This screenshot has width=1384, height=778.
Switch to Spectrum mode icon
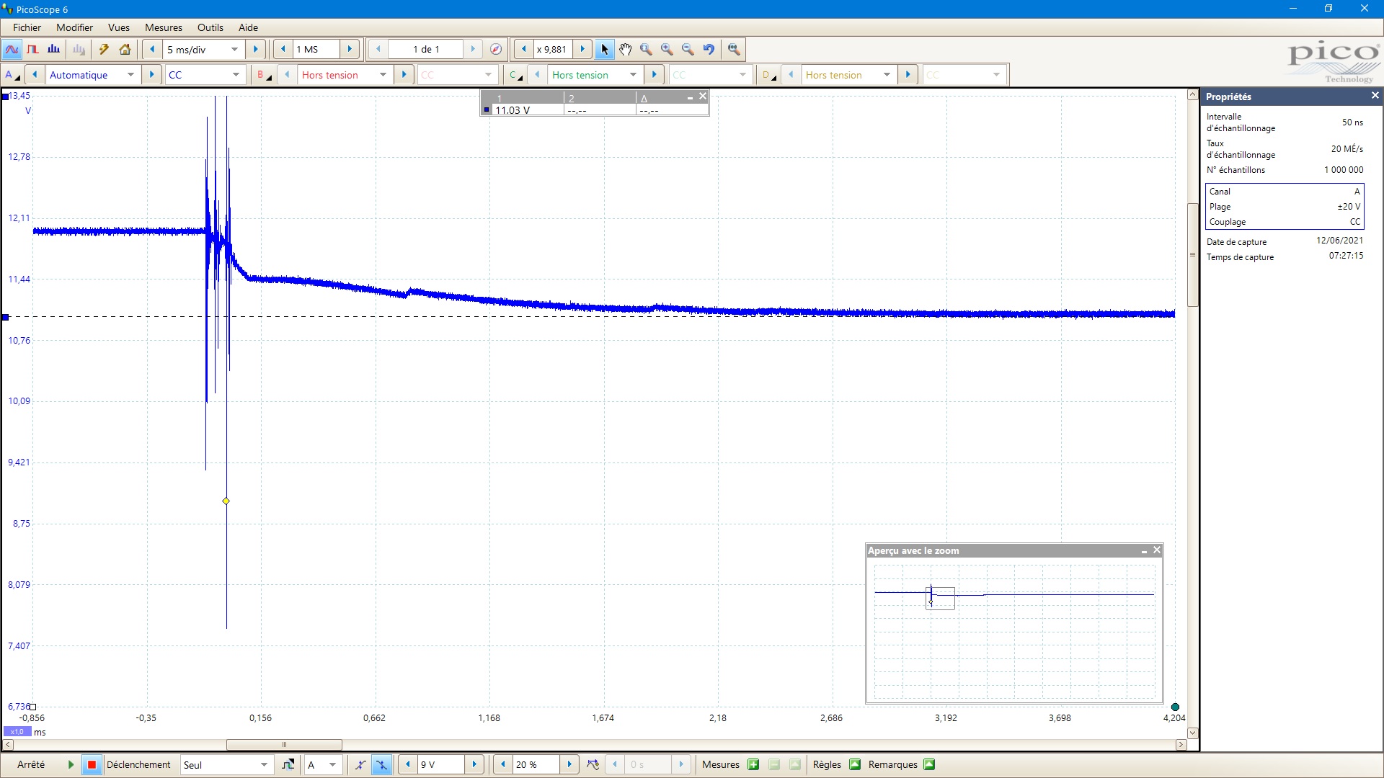point(53,49)
